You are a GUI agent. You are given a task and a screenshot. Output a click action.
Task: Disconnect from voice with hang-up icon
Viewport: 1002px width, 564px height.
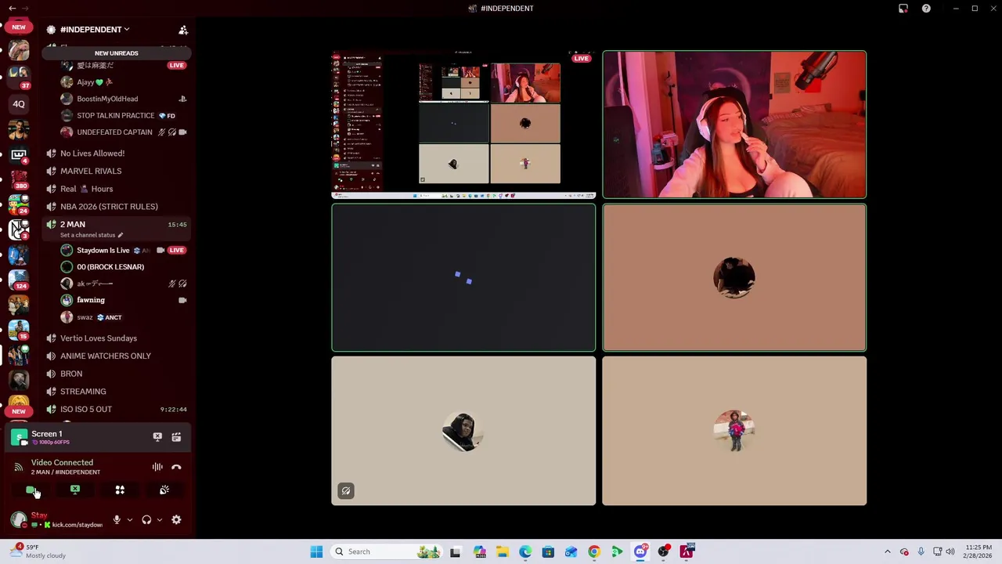176,467
